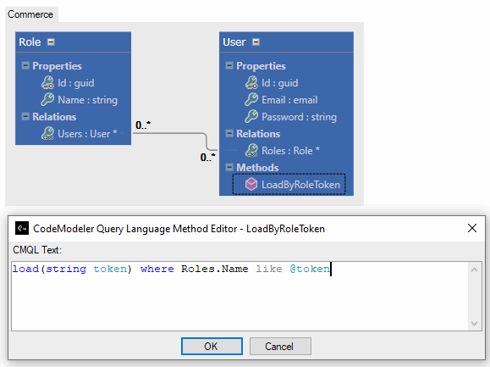The image size is (490, 367).
Task: Select the Roles : Role * relation
Action: point(290,151)
